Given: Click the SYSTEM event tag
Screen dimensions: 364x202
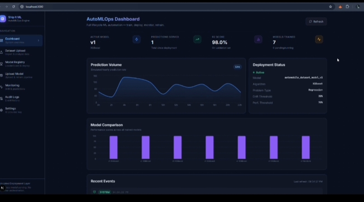Looking at the screenshot, I should tap(105, 192).
